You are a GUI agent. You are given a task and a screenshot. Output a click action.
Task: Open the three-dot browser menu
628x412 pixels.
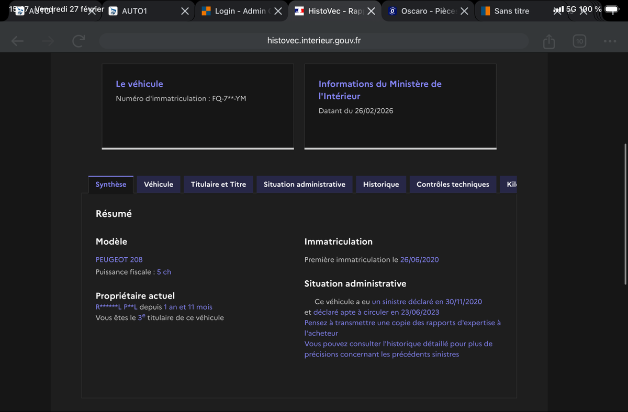tap(610, 41)
